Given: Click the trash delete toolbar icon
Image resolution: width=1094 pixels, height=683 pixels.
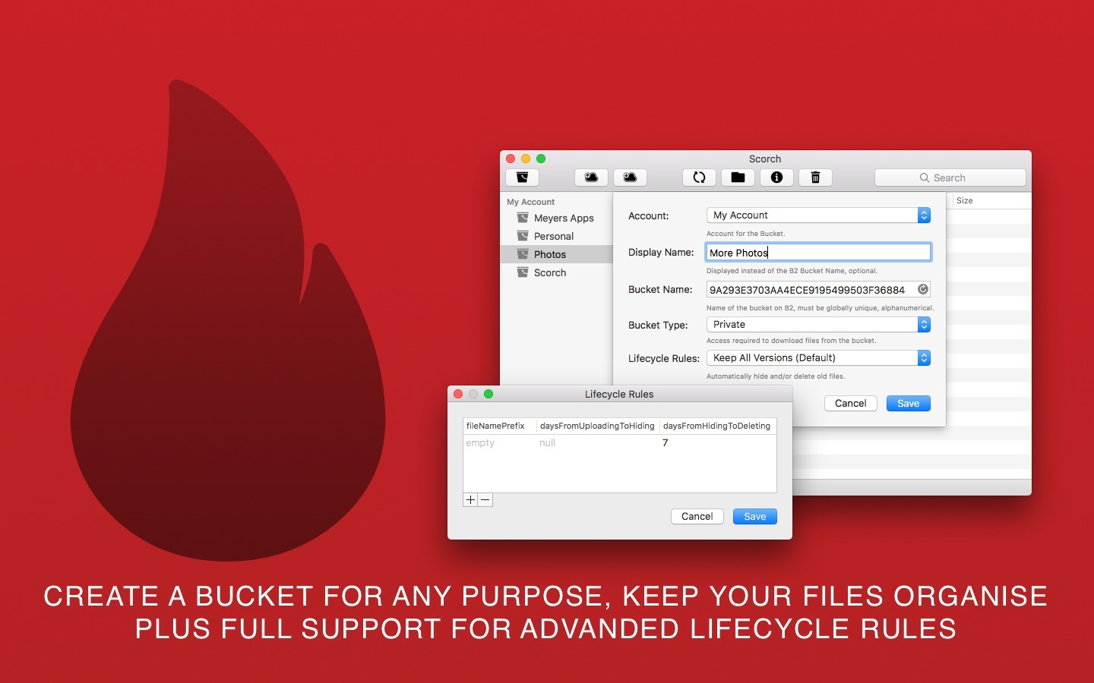Looking at the screenshot, I should pyautogui.click(x=815, y=178).
